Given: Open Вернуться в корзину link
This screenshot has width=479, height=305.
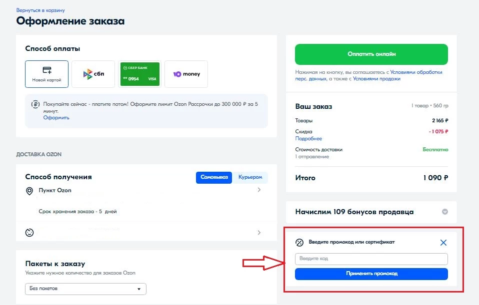Looking at the screenshot, I should (40, 9).
